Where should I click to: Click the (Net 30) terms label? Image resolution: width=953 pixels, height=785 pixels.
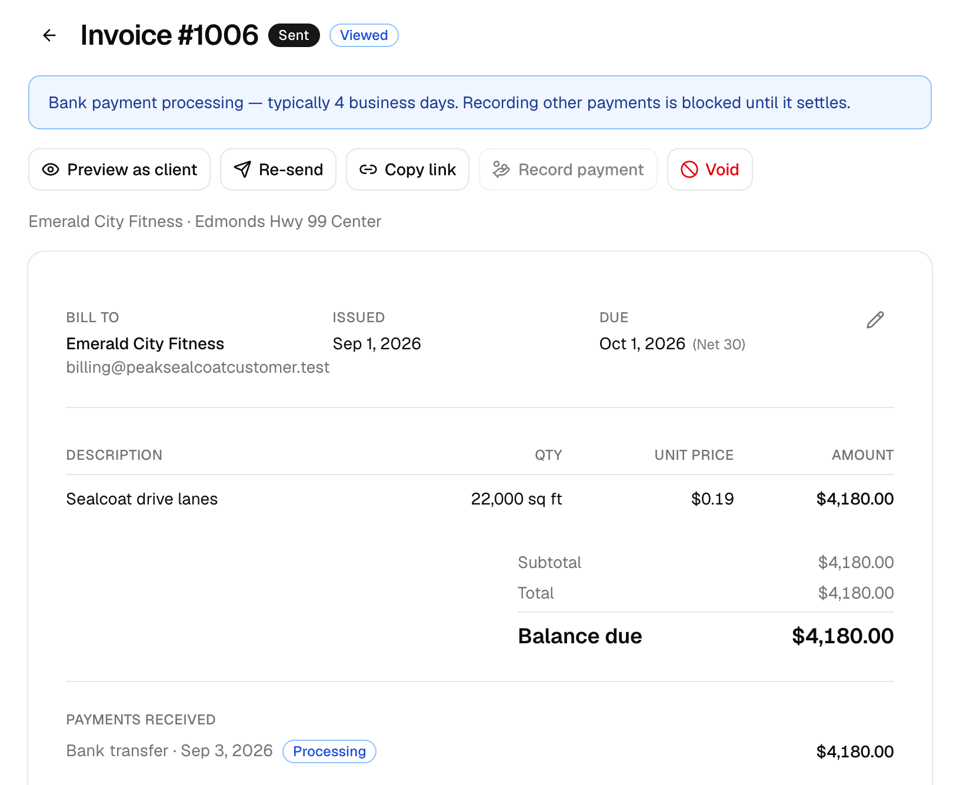719,345
